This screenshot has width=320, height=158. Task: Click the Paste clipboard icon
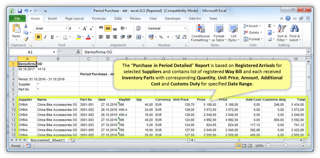click(16, 28)
